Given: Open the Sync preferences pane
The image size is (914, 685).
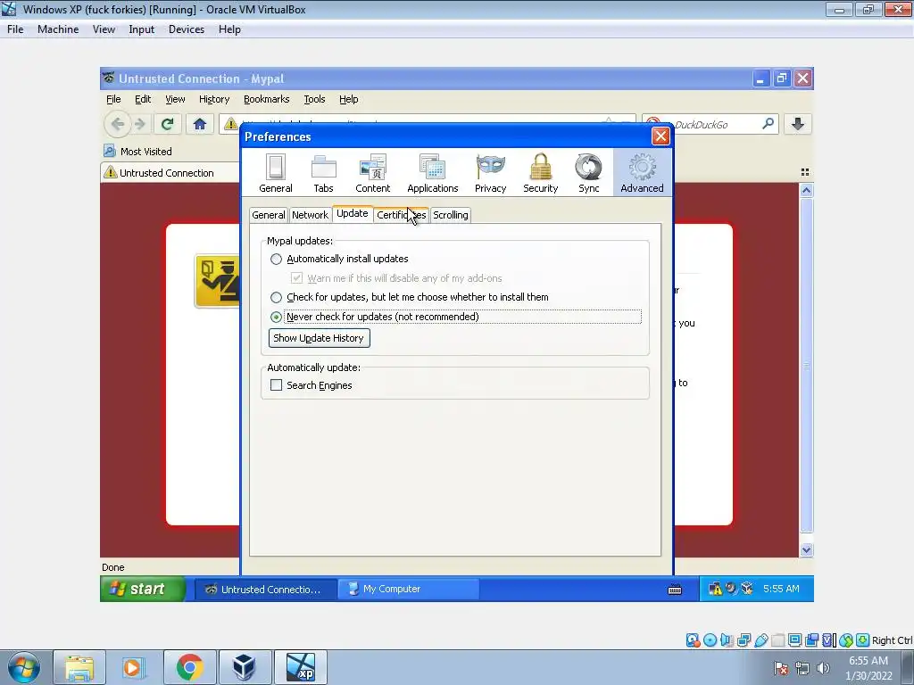Looking at the screenshot, I should 589,173.
